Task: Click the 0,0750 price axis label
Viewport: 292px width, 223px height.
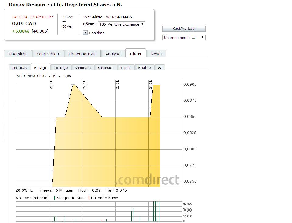Action: click(190, 181)
